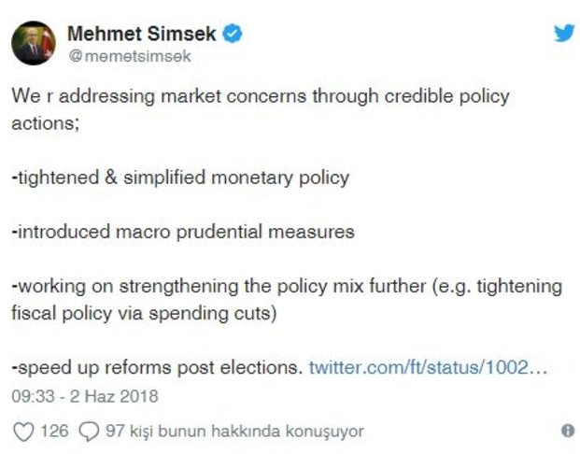580x454 pixels.
Task: Click the blue verified badge
Action: (x=233, y=34)
